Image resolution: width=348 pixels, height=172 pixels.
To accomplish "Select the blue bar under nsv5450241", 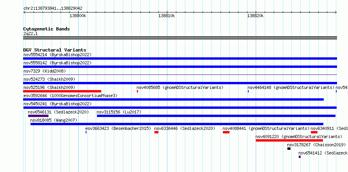I will click(180, 108).
